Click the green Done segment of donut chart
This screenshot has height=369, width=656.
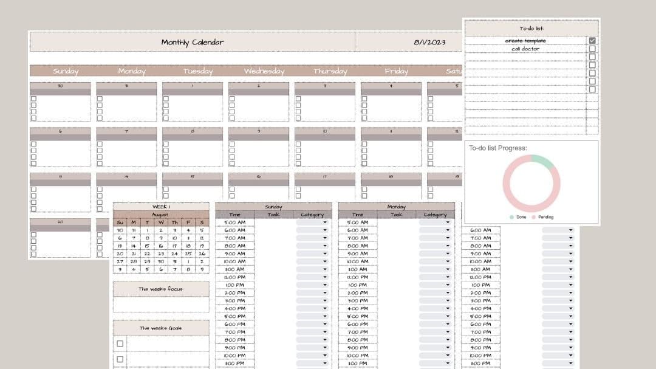click(x=543, y=161)
